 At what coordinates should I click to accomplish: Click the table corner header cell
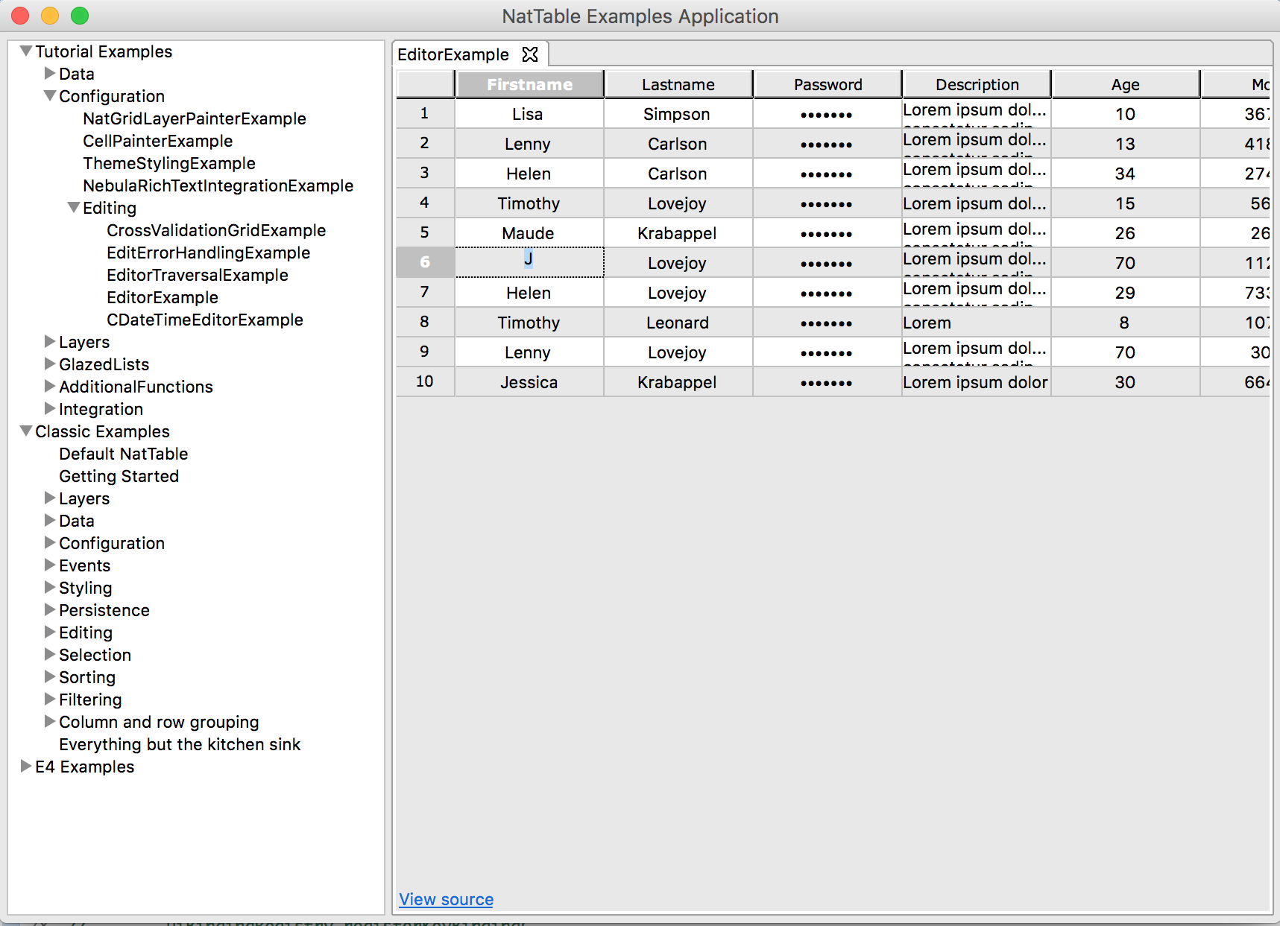[x=425, y=84]
